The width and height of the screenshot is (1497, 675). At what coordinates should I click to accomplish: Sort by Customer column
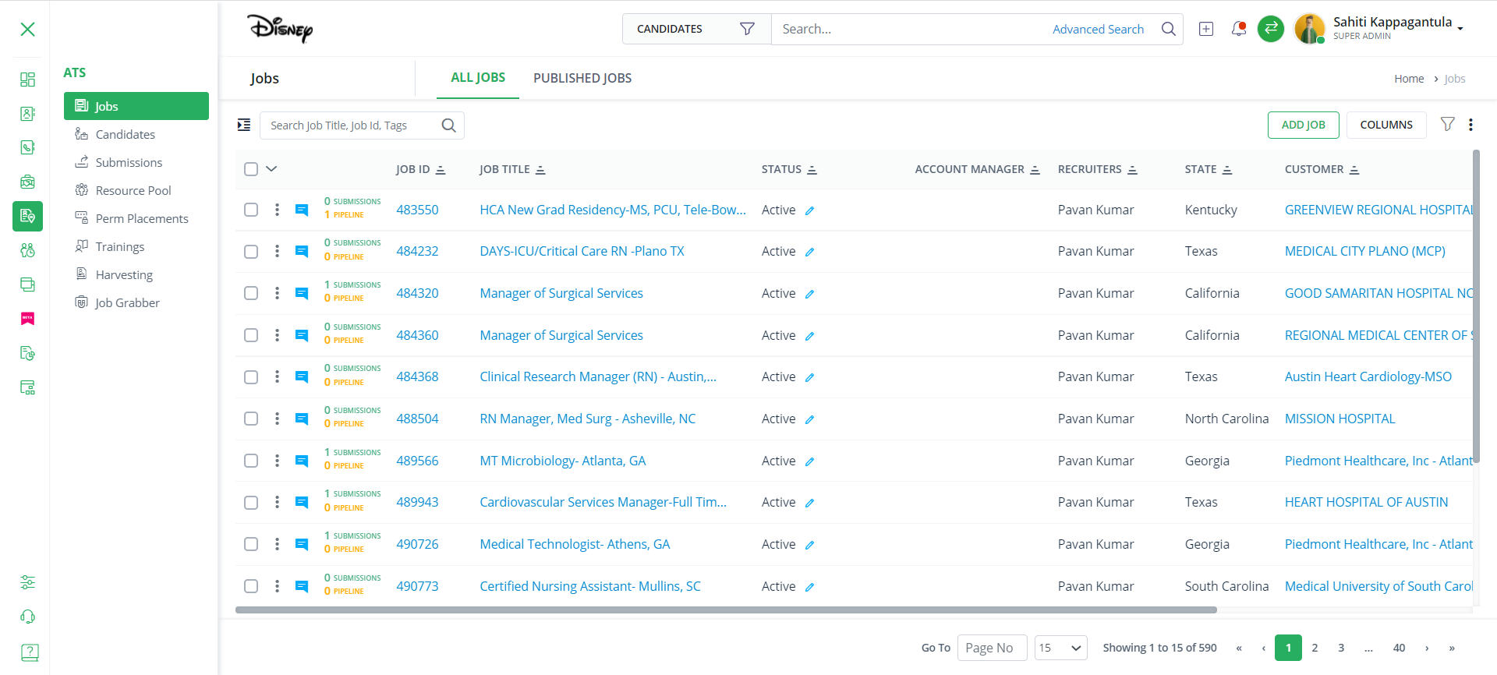pos(1354,170)
